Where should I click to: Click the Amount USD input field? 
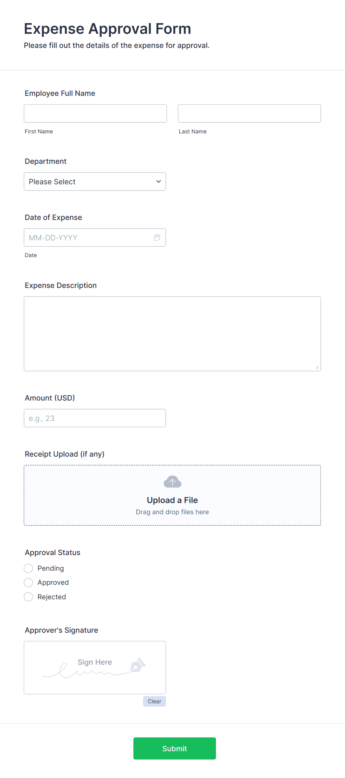pos(95,418)
